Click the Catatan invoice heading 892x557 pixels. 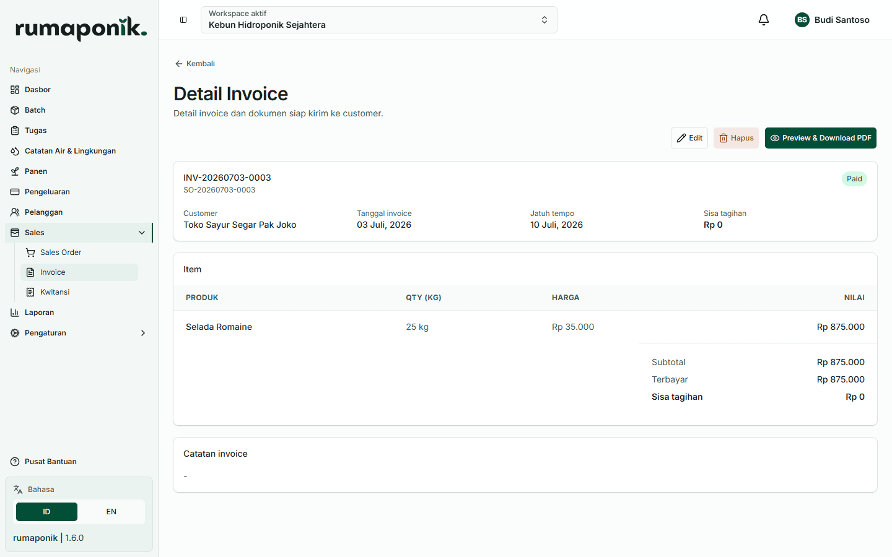pos(216,454)
